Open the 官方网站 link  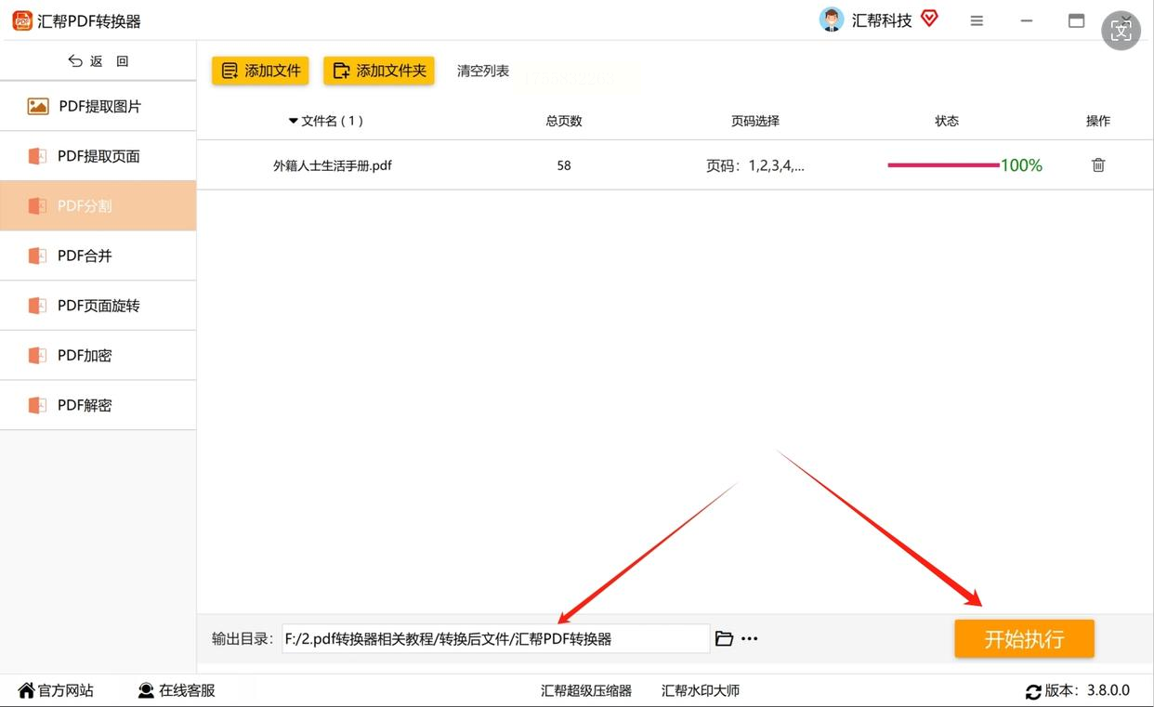(65, 690)
